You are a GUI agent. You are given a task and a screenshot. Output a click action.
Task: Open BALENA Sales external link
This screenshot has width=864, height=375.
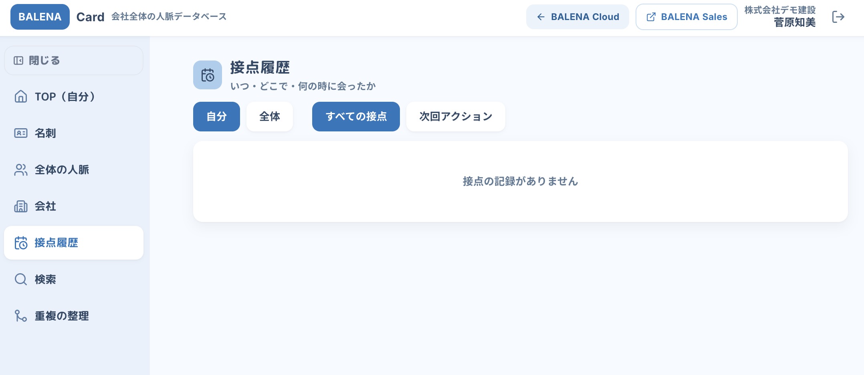686,17
